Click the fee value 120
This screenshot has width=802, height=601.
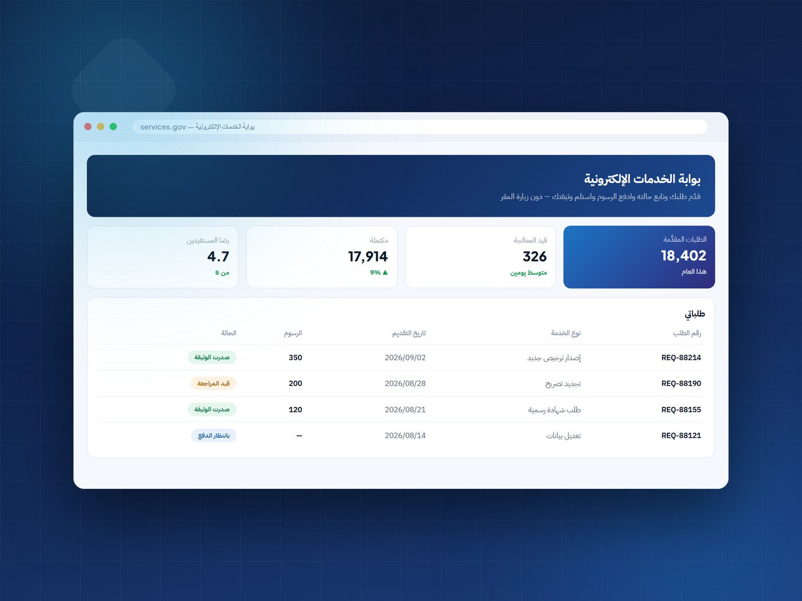point(296,410)
